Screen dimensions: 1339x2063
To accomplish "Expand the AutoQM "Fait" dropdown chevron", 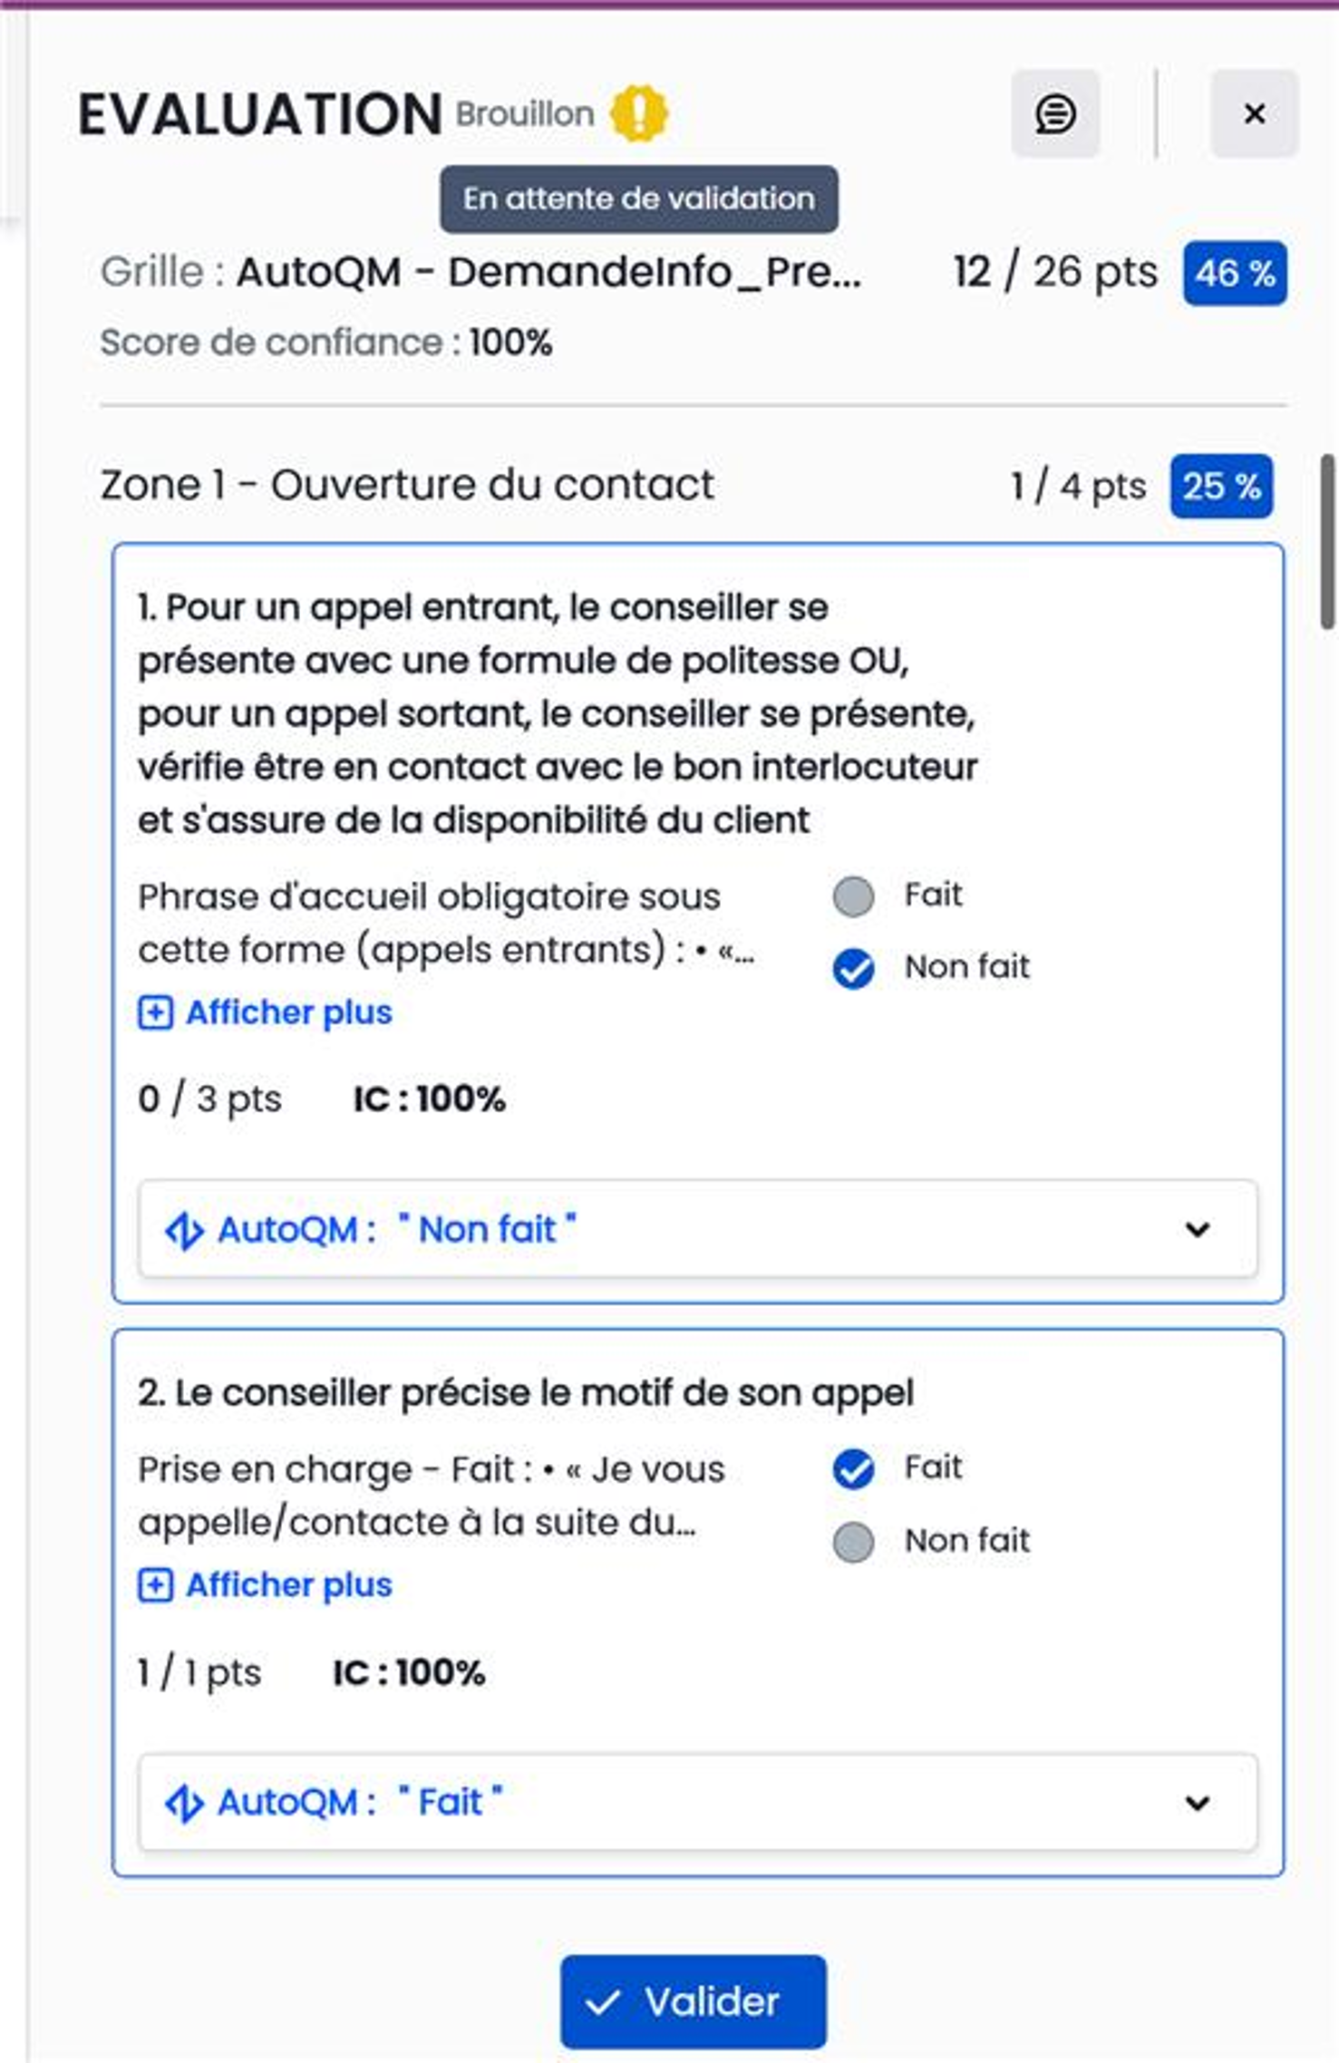I will click(x=1198, y=1803).
